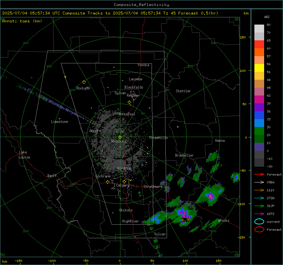Pick the yellow 51-54 dBZ swatch

pos(259,68)
